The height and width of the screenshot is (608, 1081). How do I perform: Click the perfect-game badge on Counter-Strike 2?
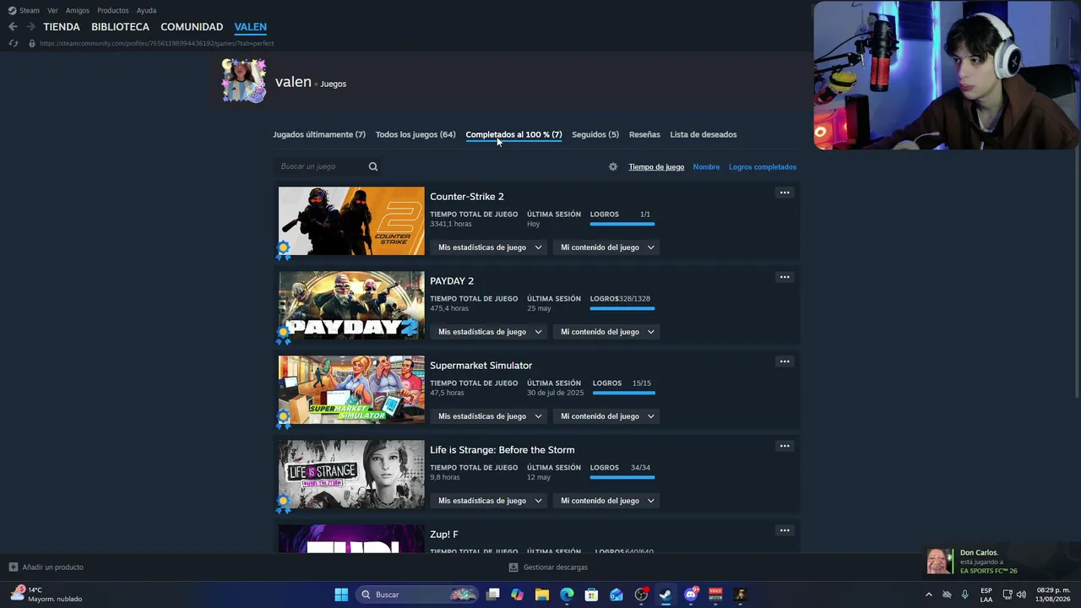coord(283,249)
